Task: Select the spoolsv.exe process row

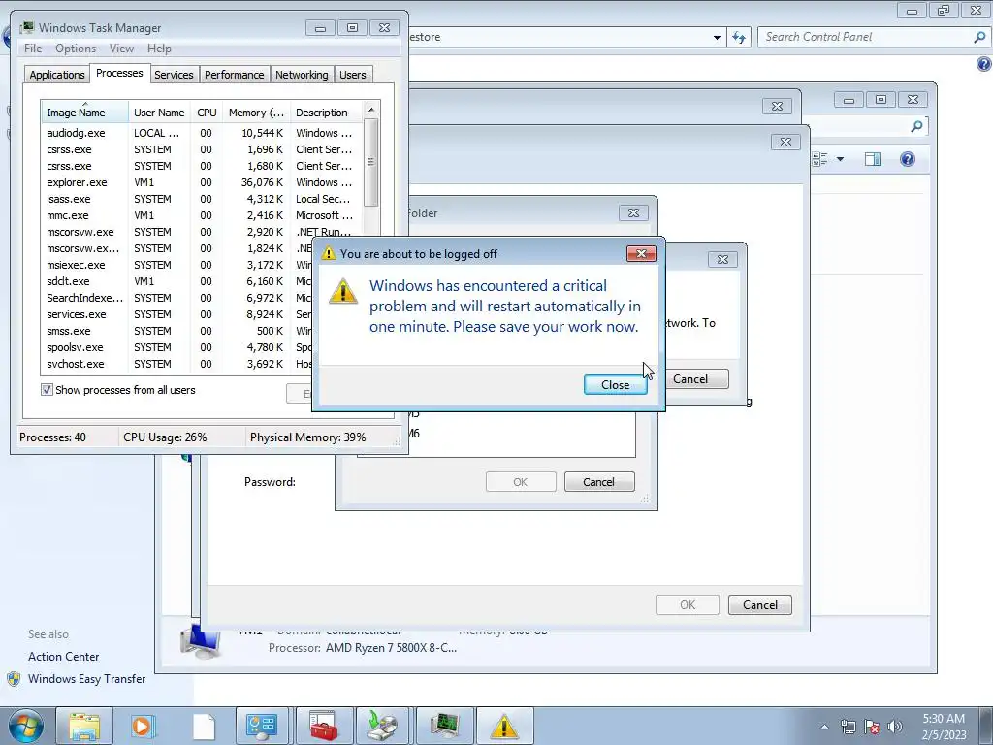Action: tap(177, 347)
